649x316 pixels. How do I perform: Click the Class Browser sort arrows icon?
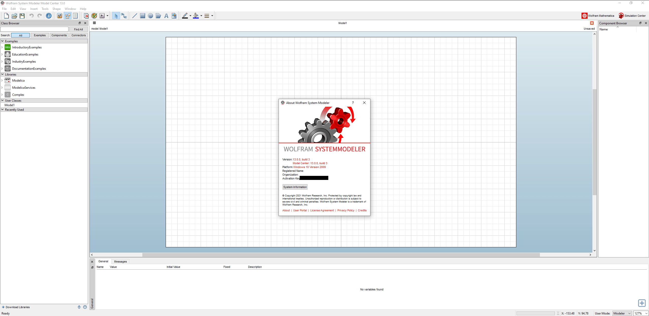click(x=79, y=307)
